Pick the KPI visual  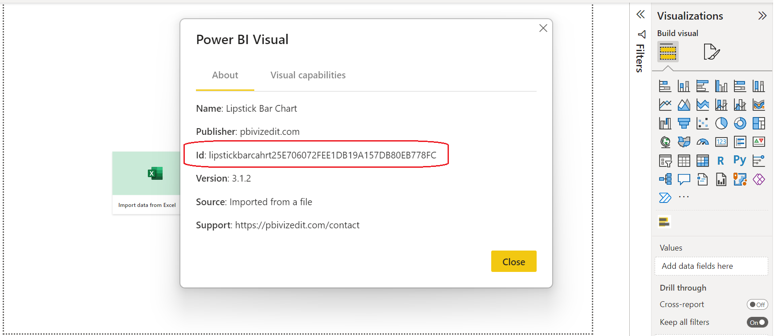[758, 142]
